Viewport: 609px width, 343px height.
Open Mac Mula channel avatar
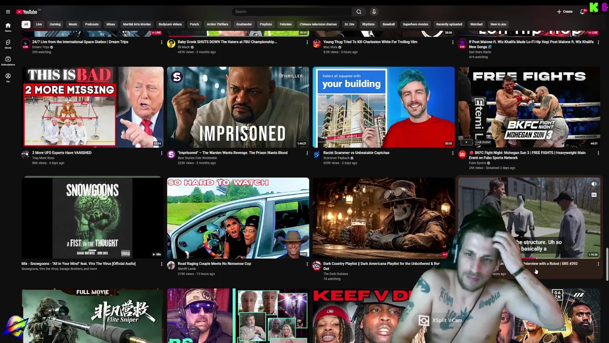pos(316,44)
